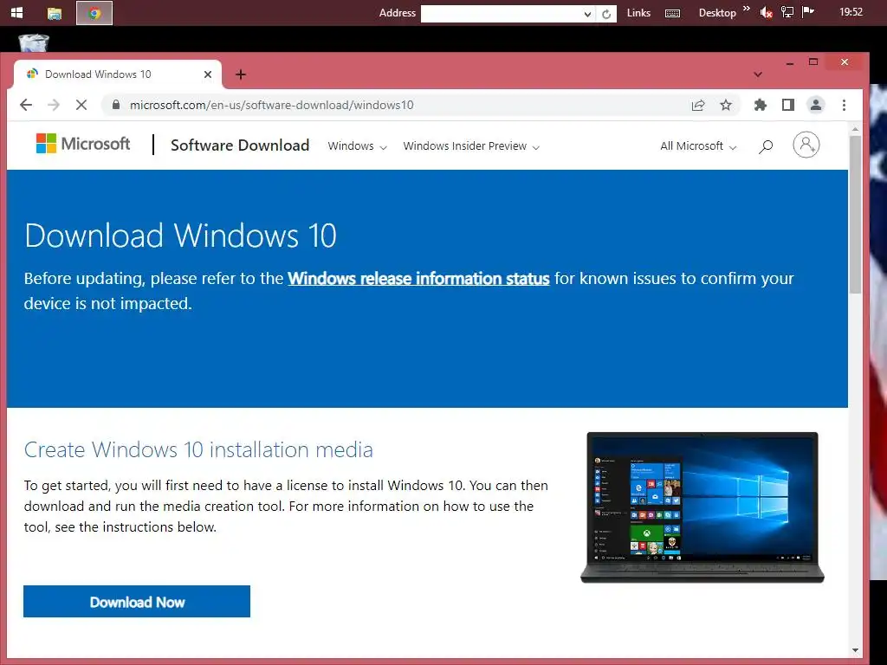The image size is (887, 665).
Task: Sign in with the account icon
Action: tap(806, 145)
